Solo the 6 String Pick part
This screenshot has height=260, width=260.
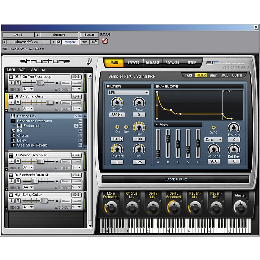pos(76,116)
